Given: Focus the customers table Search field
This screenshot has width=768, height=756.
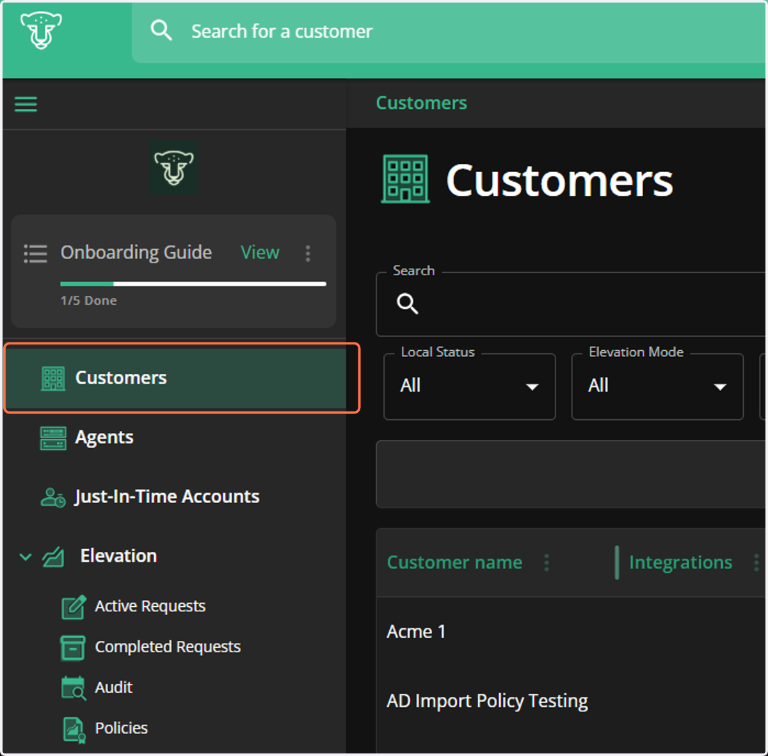Looking at the screenshot, I should (x=571, y=304).
